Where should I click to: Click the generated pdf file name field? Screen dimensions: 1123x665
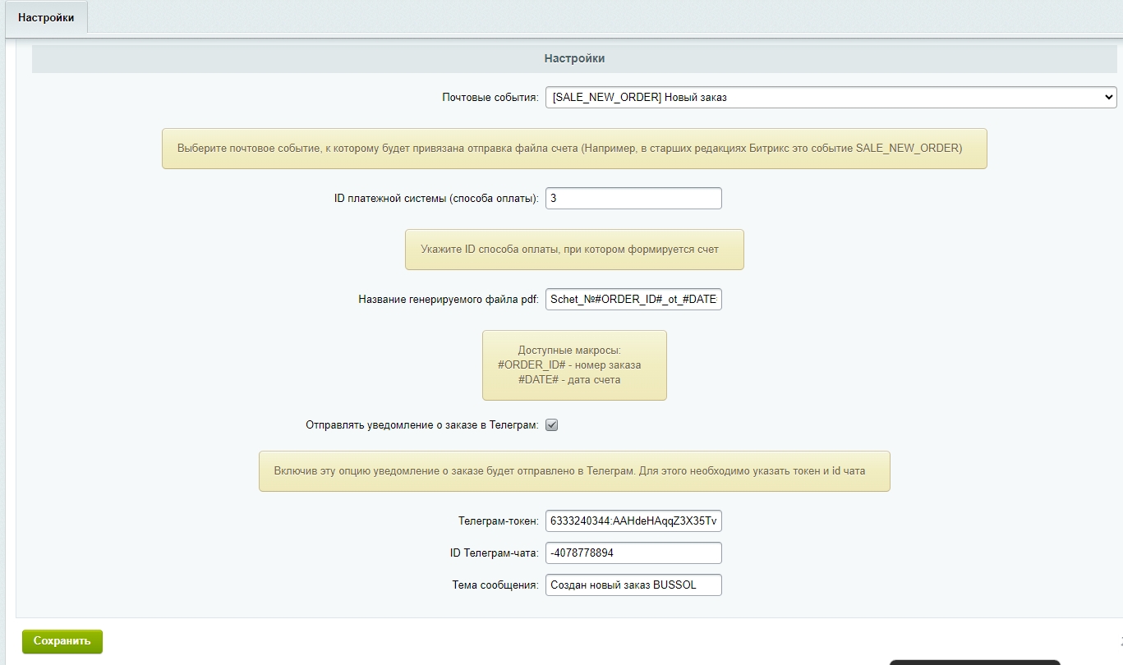[x=633, y=300]
